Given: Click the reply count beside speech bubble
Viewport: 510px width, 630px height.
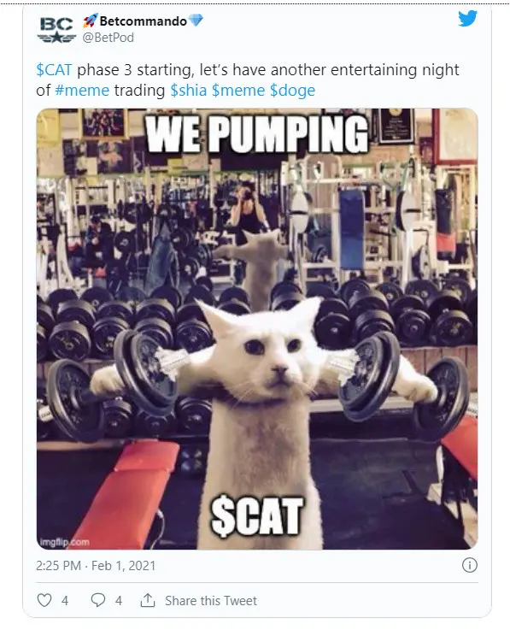Looking at the screenshot, I should point(119,601).
